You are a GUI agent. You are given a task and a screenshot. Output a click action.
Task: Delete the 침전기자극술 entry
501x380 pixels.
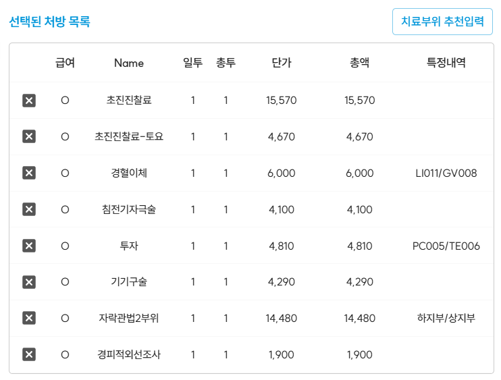[29, 209]
